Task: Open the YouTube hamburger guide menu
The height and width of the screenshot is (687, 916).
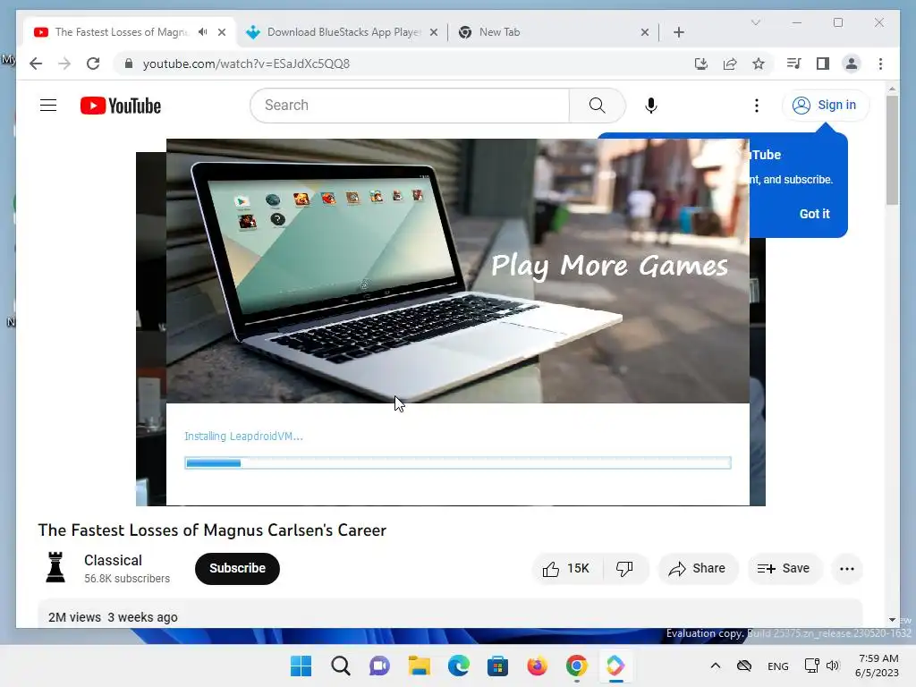Action: point(48,106)
